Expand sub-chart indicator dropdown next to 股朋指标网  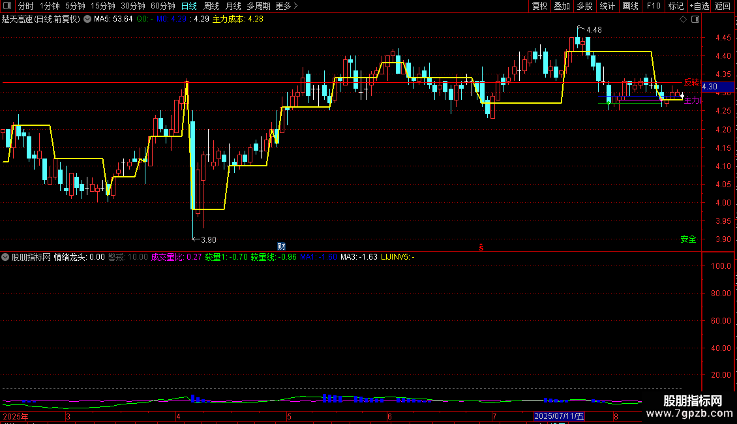point(5,257)
